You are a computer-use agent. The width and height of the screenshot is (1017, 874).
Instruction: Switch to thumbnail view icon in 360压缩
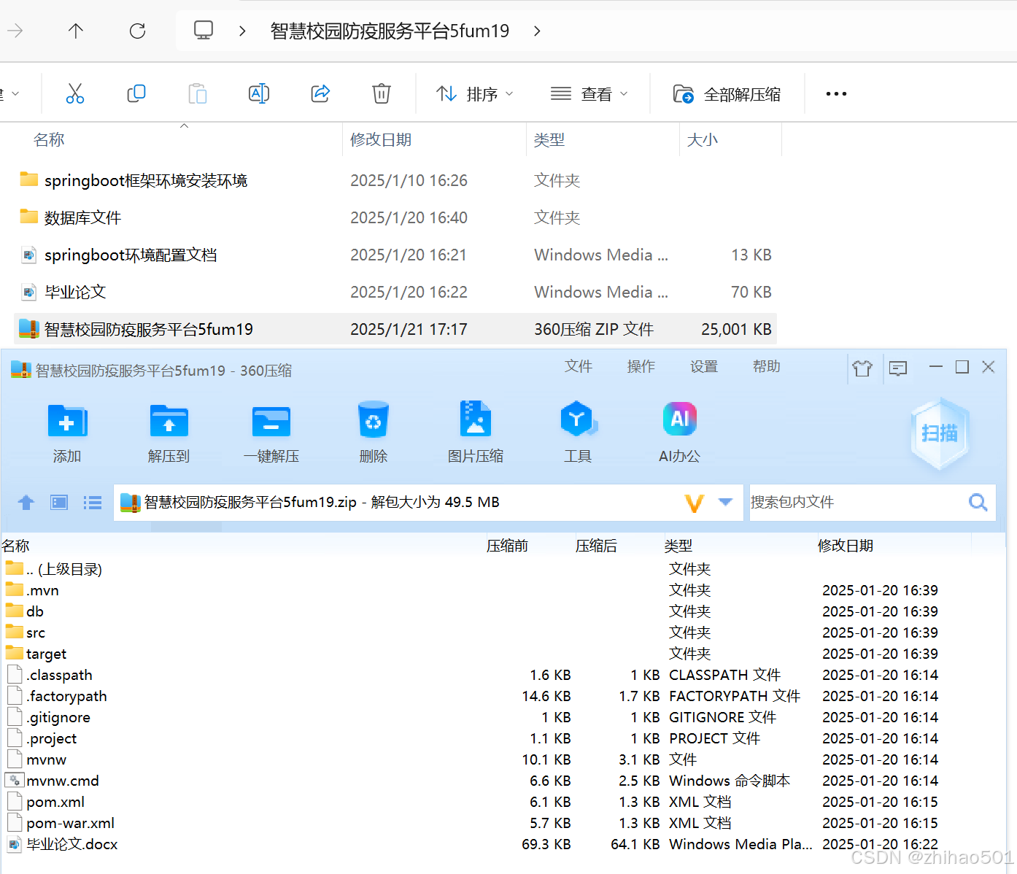[59, 502]
